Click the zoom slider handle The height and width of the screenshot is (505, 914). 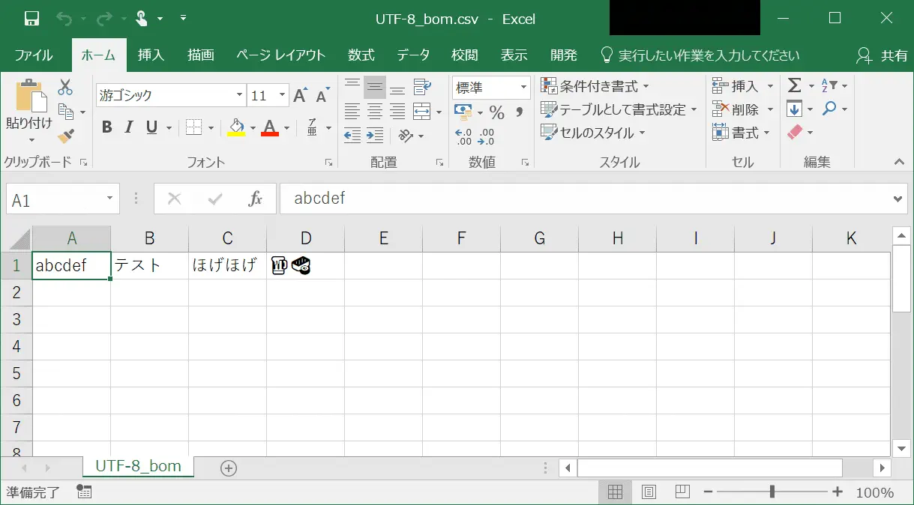[772, 492]
